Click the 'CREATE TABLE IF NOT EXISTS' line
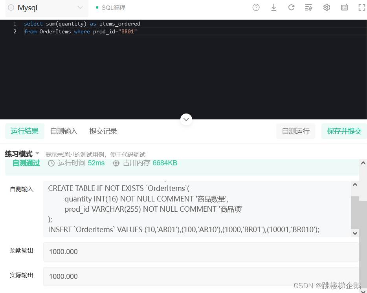367x293 pixels. tap(119, 189)
